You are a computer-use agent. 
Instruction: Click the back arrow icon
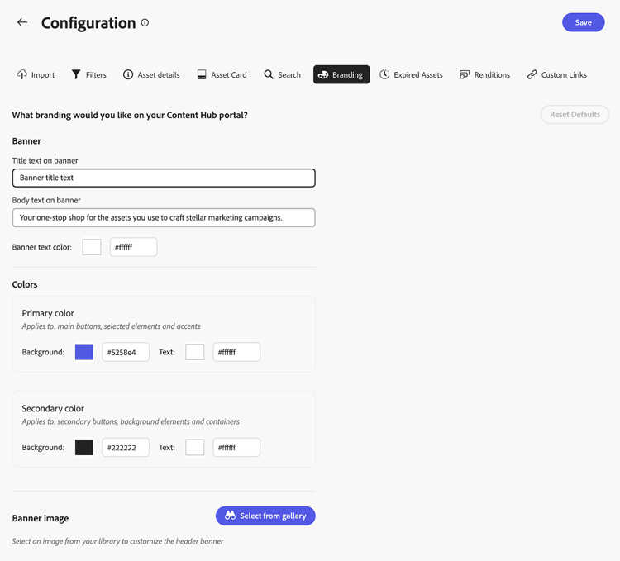coord(22,23)
